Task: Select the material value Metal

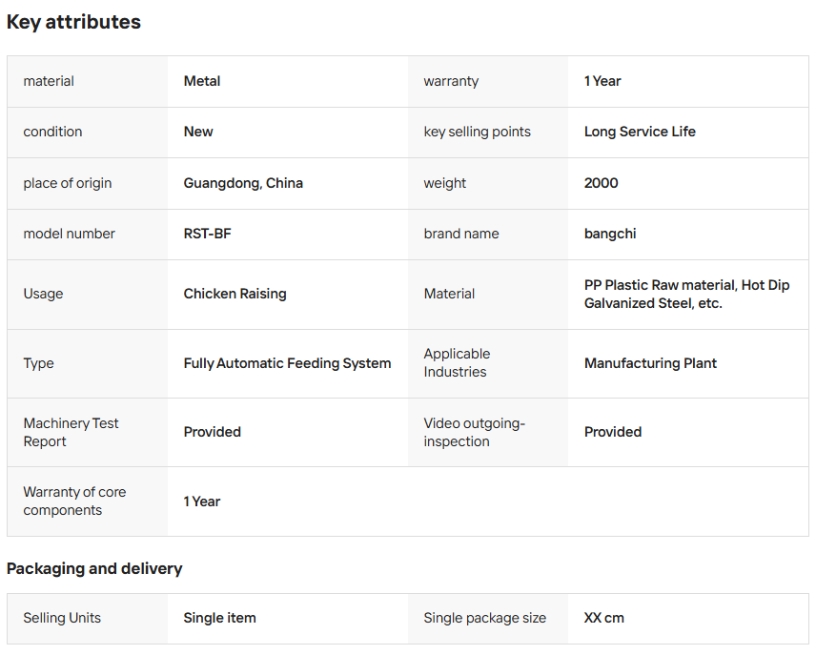Action: pyautogui.click(x=202, y=81)
